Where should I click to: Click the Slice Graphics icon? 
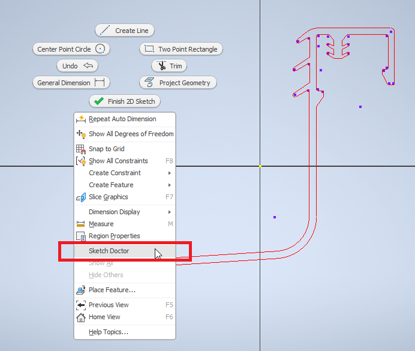point(81,197)
